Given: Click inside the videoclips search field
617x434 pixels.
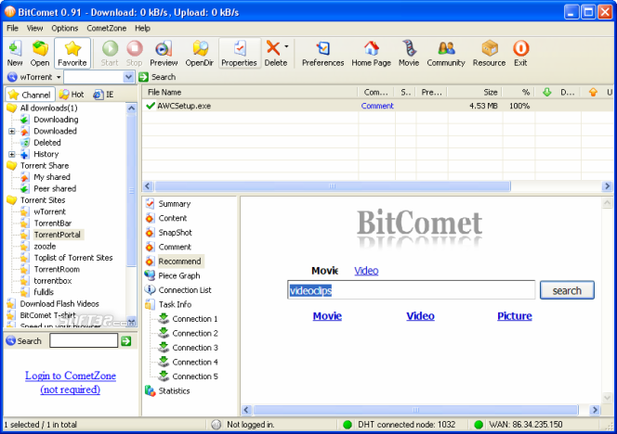Looking at the screenshot, I should point(412,290).
